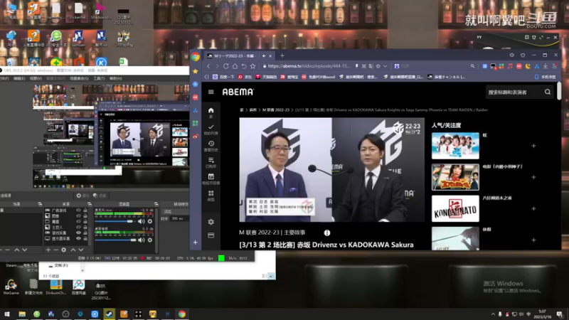This screenshot has width=569, height=320.
Task: Click the music note extension icon
Action: (x=510, y=66)
